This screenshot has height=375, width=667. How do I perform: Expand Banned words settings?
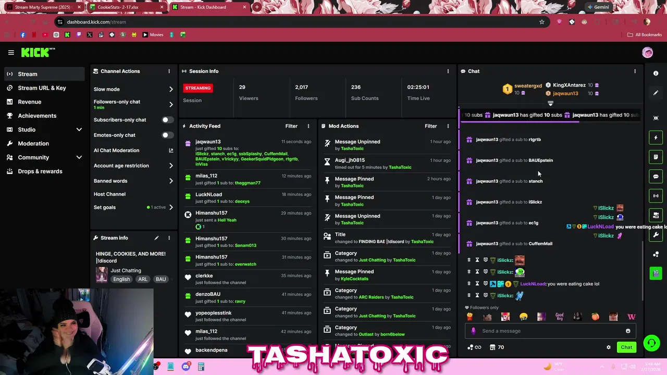171,181
